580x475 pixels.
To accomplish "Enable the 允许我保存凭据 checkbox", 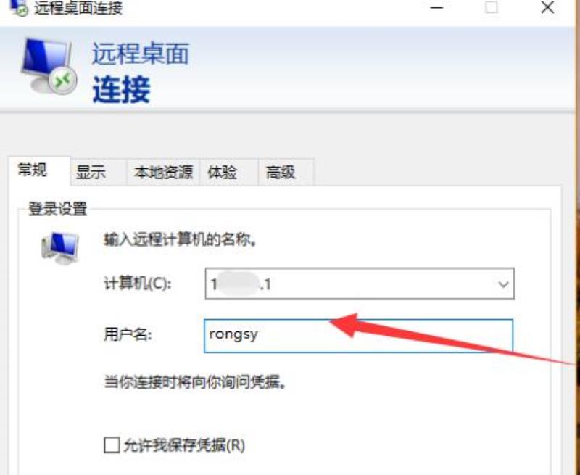I will click(x=112, y=445).
